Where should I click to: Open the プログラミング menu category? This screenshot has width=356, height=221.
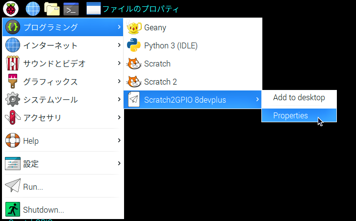tap(63, 27)
